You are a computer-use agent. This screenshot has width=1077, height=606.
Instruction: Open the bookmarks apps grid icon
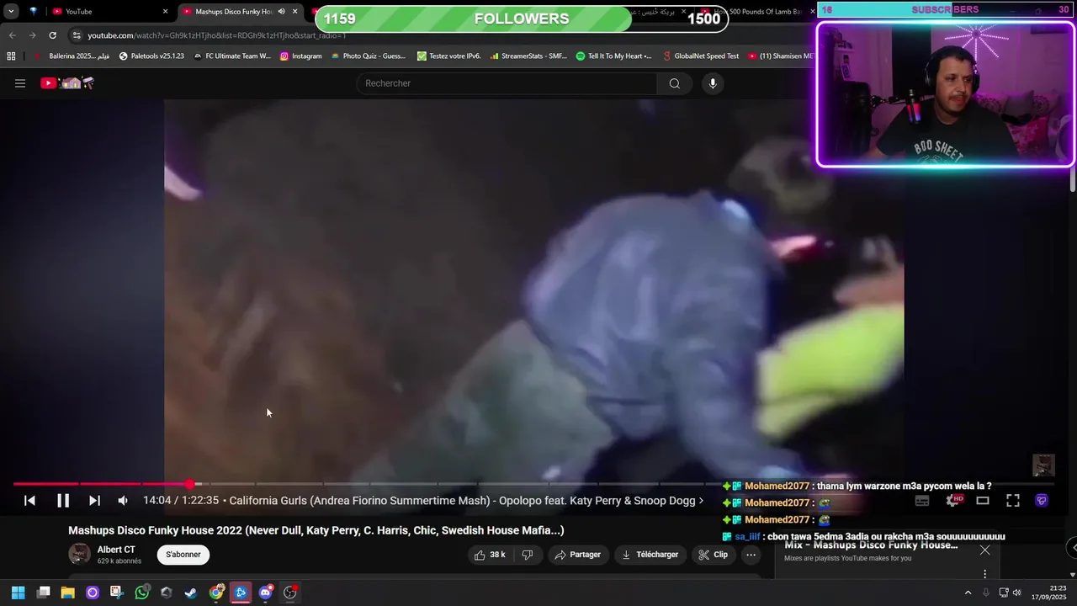[x=11, y=56]
